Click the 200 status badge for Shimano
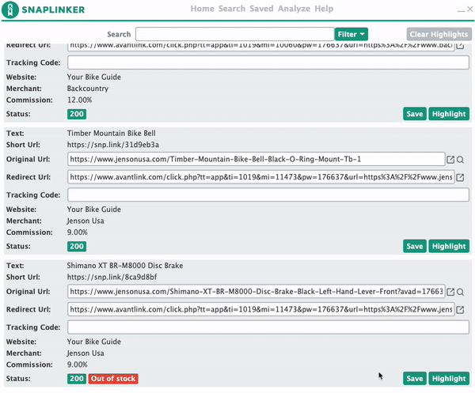 pos(77,379)
